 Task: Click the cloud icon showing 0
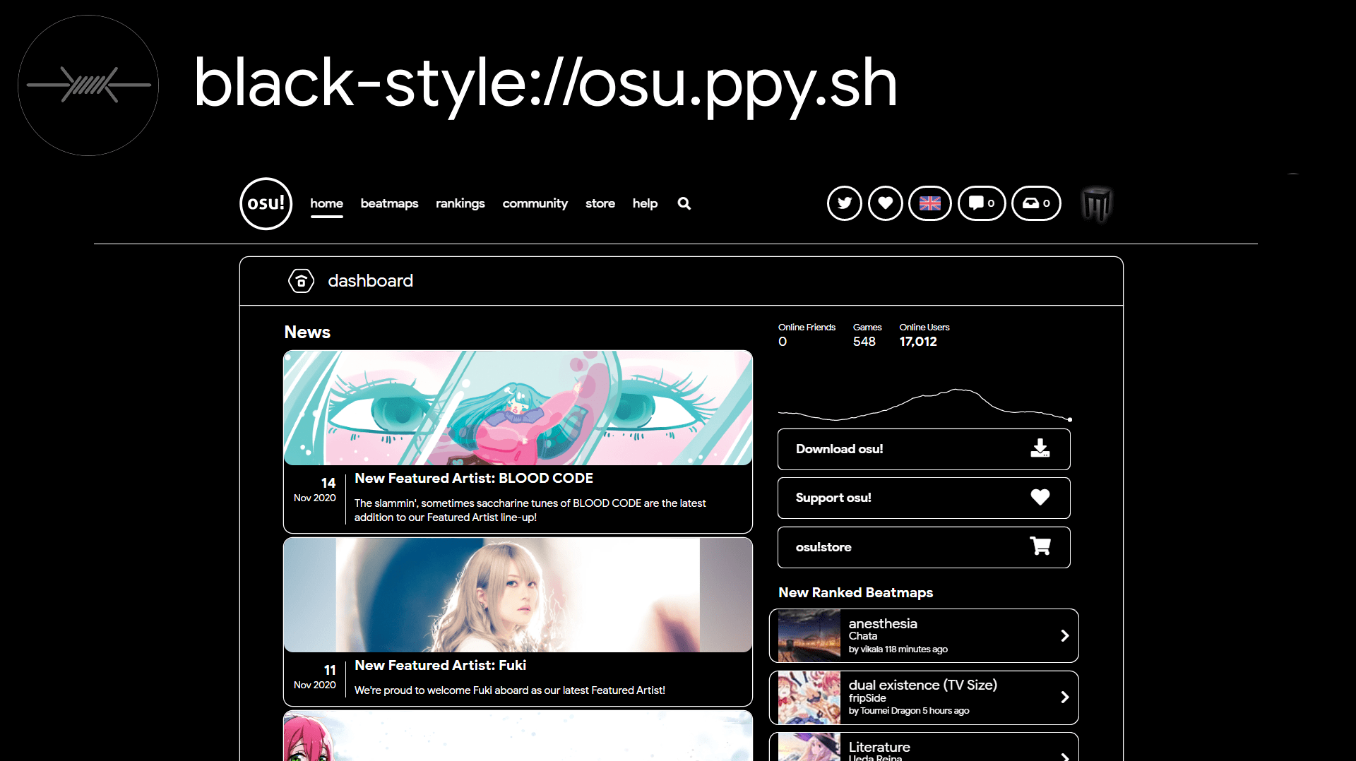pyautogui.click(x=1032, y=203)
